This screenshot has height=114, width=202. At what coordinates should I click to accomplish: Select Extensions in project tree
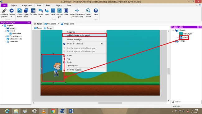[x=14, y=42]
